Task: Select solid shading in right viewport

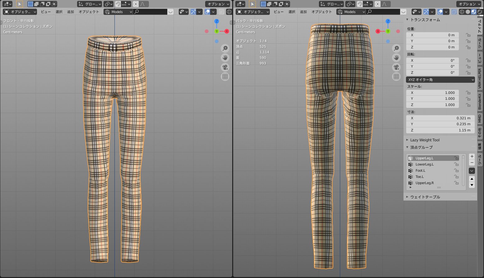Action: [468, 12]
